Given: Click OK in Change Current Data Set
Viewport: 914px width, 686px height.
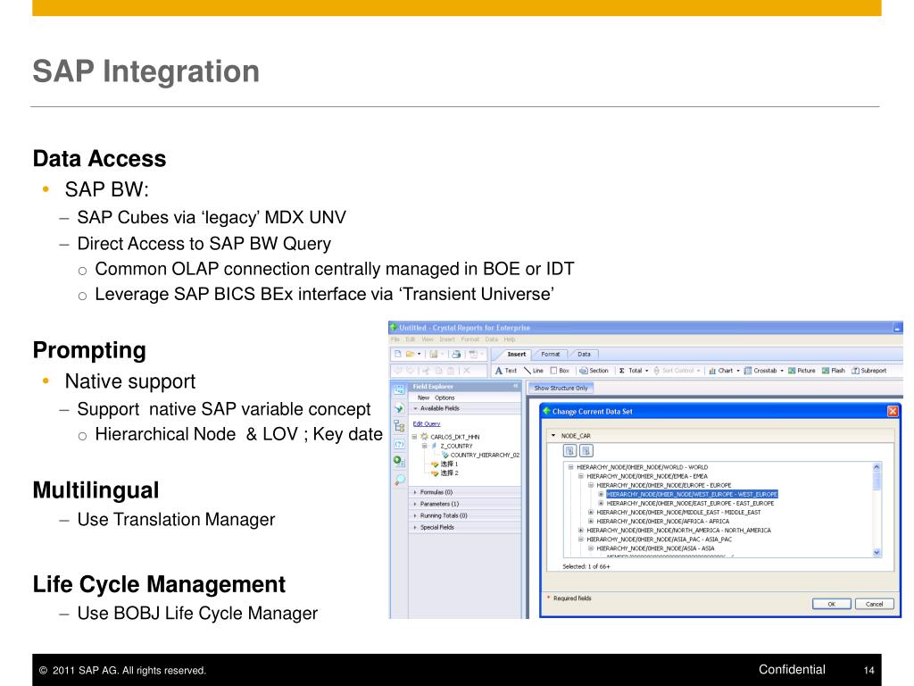Looking at the screenshot, I should click(831, 604).
